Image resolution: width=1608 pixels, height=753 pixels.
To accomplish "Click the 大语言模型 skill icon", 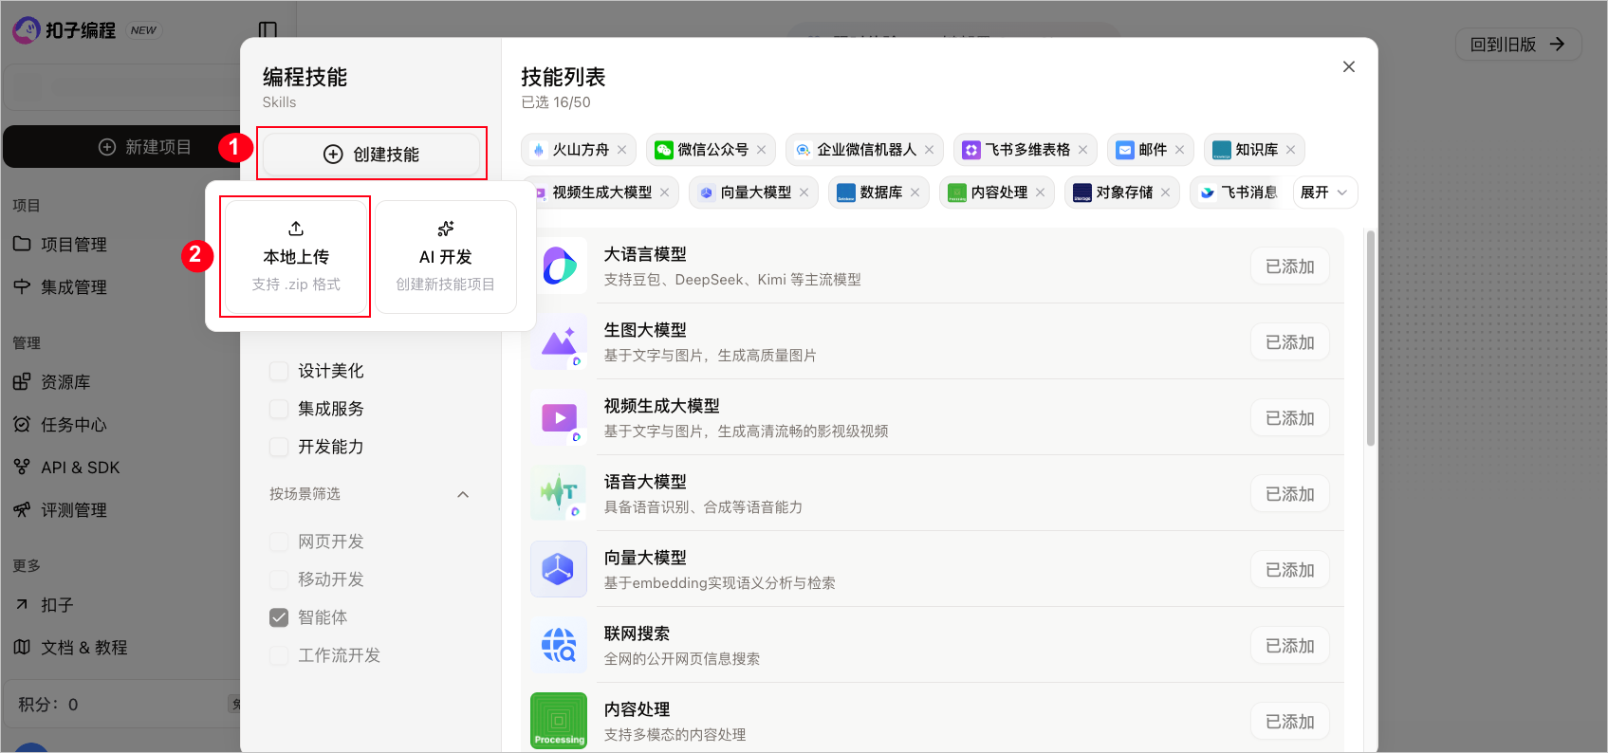I will (559, 266).
